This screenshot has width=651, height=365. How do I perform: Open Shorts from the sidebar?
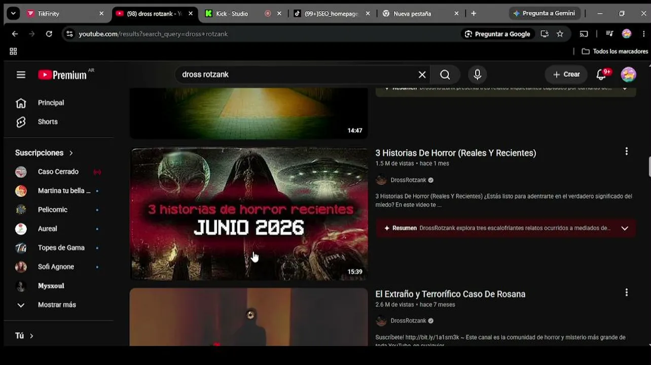[x=48, y=122]
